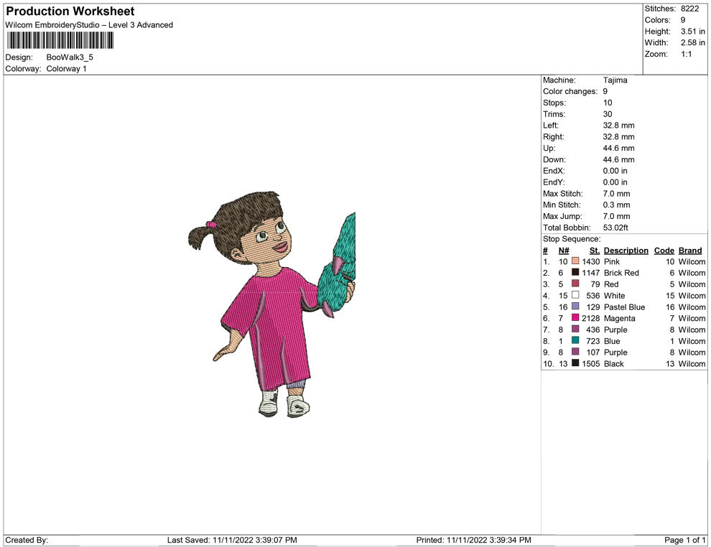Click the 'Wilcom EmbroideryStudio – Level 3 Advanced' text
The width and height of the screenshot is (711, 547).
click(x=89, y=25)
